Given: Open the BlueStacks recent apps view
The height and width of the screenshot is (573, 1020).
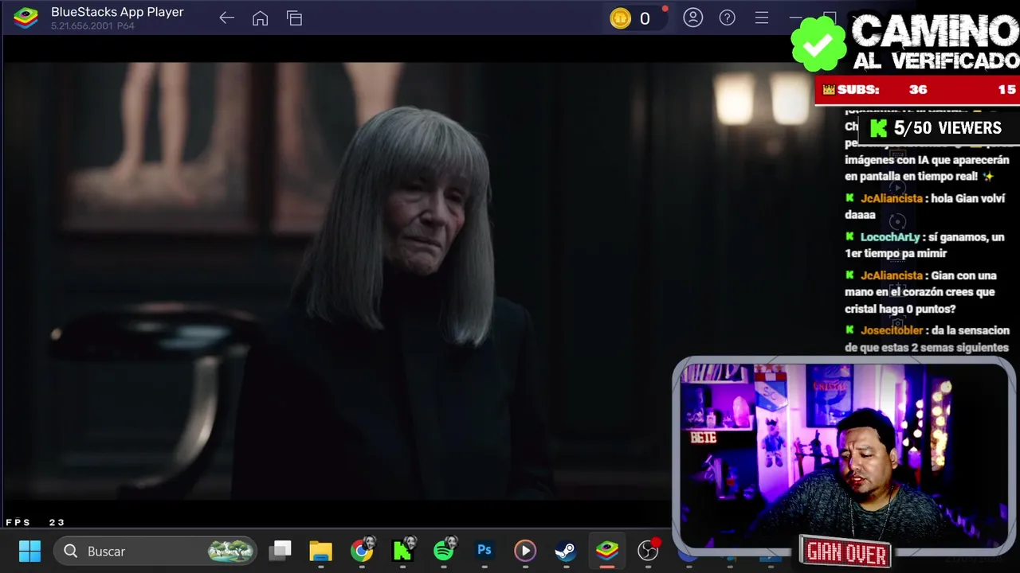Looking at the screenshot, I should pyautogui.click(x=294, y=18).
